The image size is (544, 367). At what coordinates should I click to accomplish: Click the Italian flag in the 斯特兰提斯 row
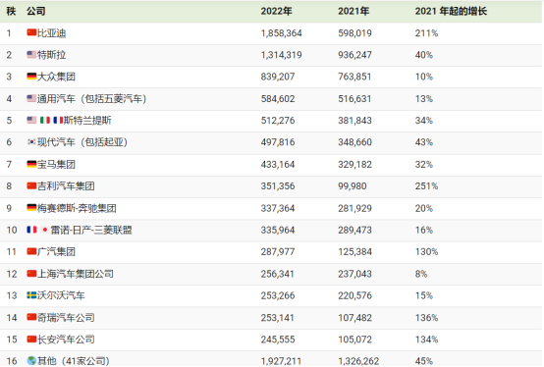coord(45,120)
